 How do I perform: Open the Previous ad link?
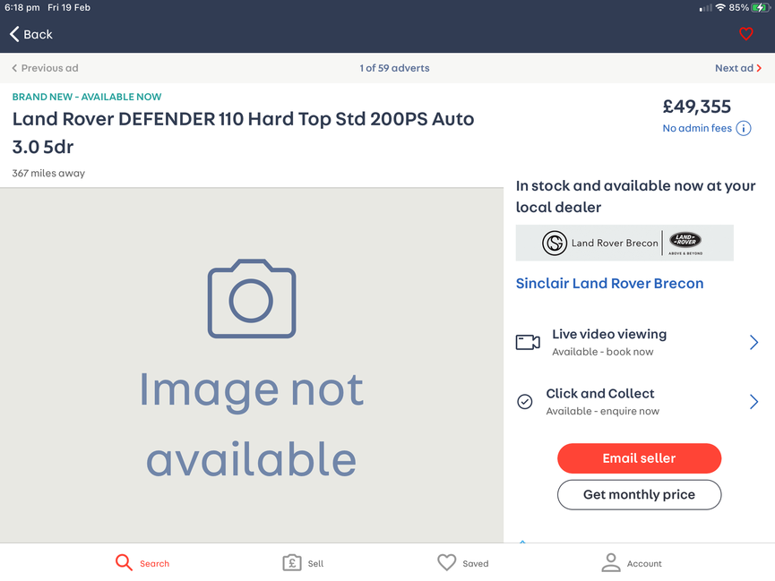(45, 68)
